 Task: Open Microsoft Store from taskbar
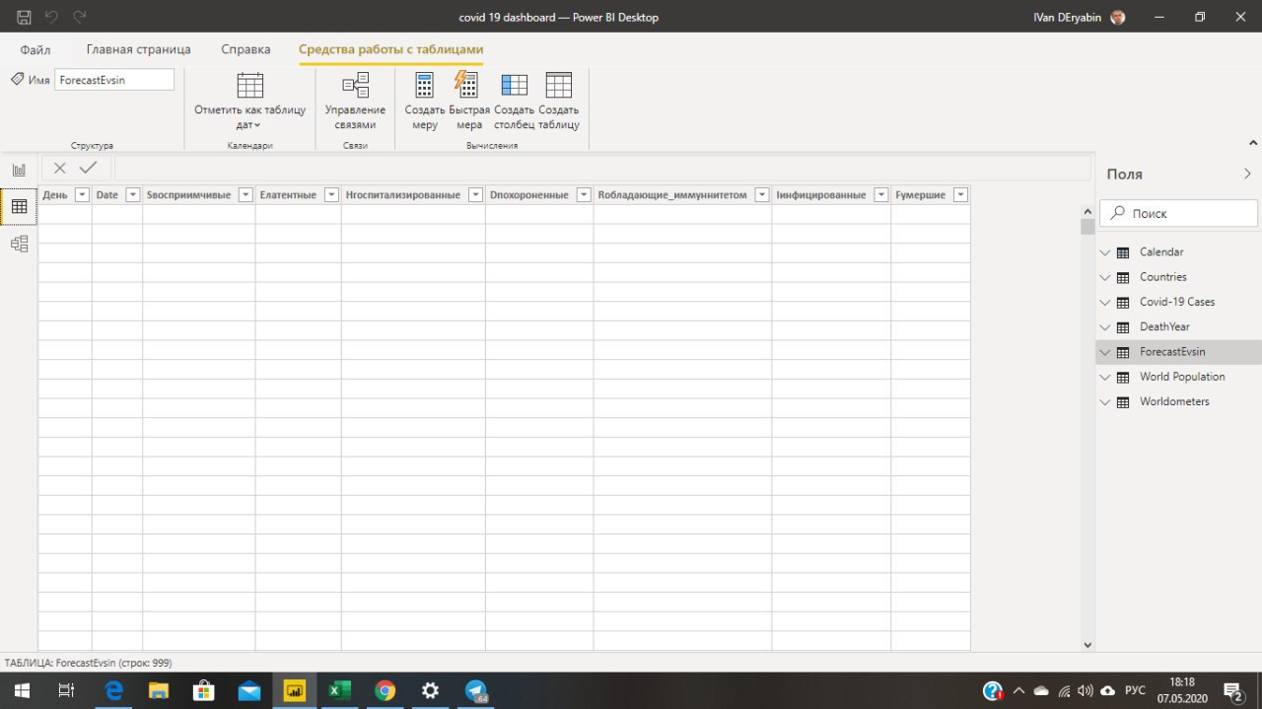coord(203,690)
